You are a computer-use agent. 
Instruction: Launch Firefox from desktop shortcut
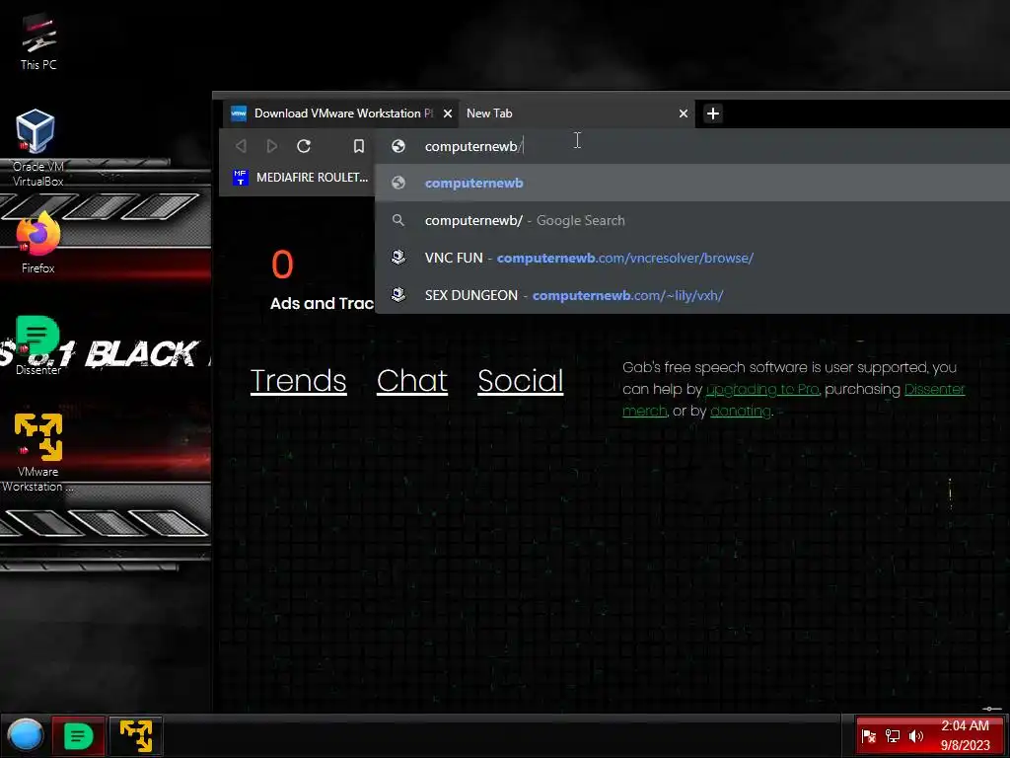(x=38, y=245)
